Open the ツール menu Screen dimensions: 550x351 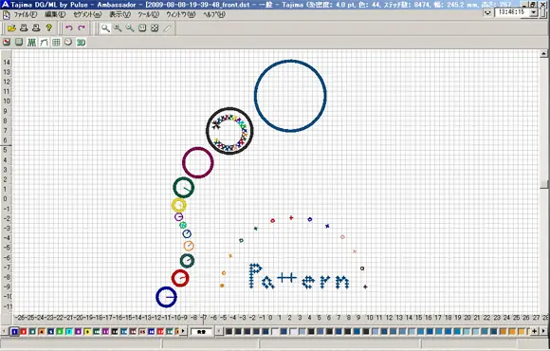point(148,15)
